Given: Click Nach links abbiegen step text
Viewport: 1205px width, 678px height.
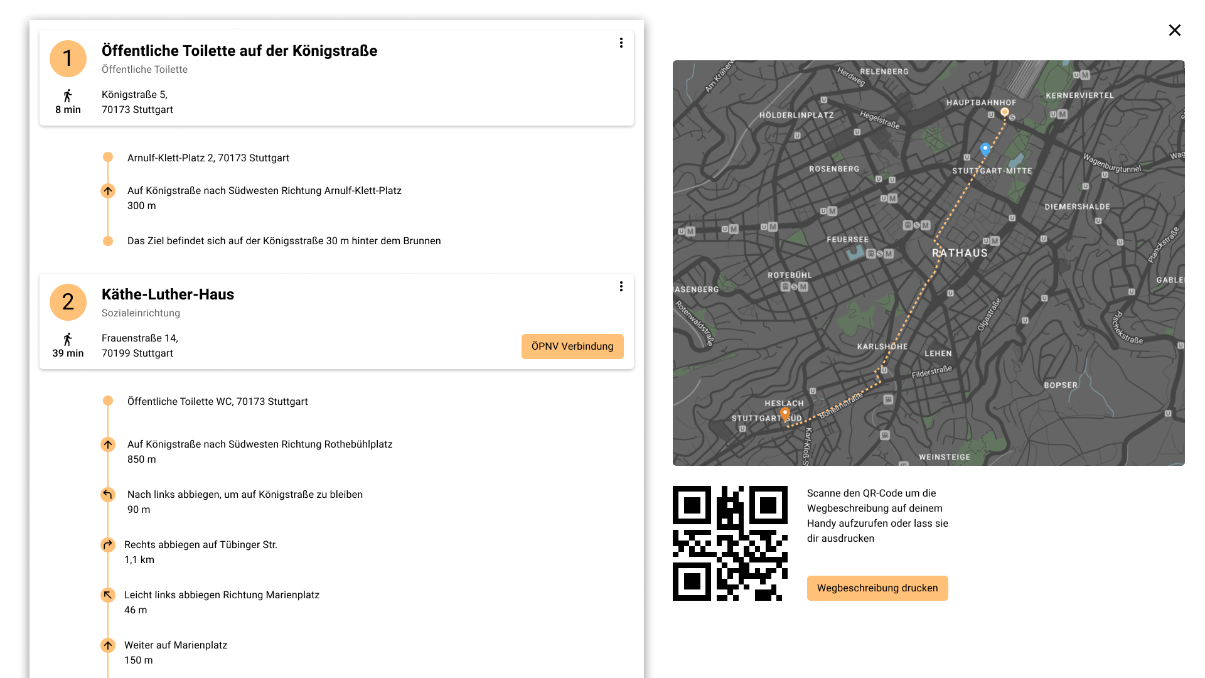Looking at the screenshot, I should [245, 494].
